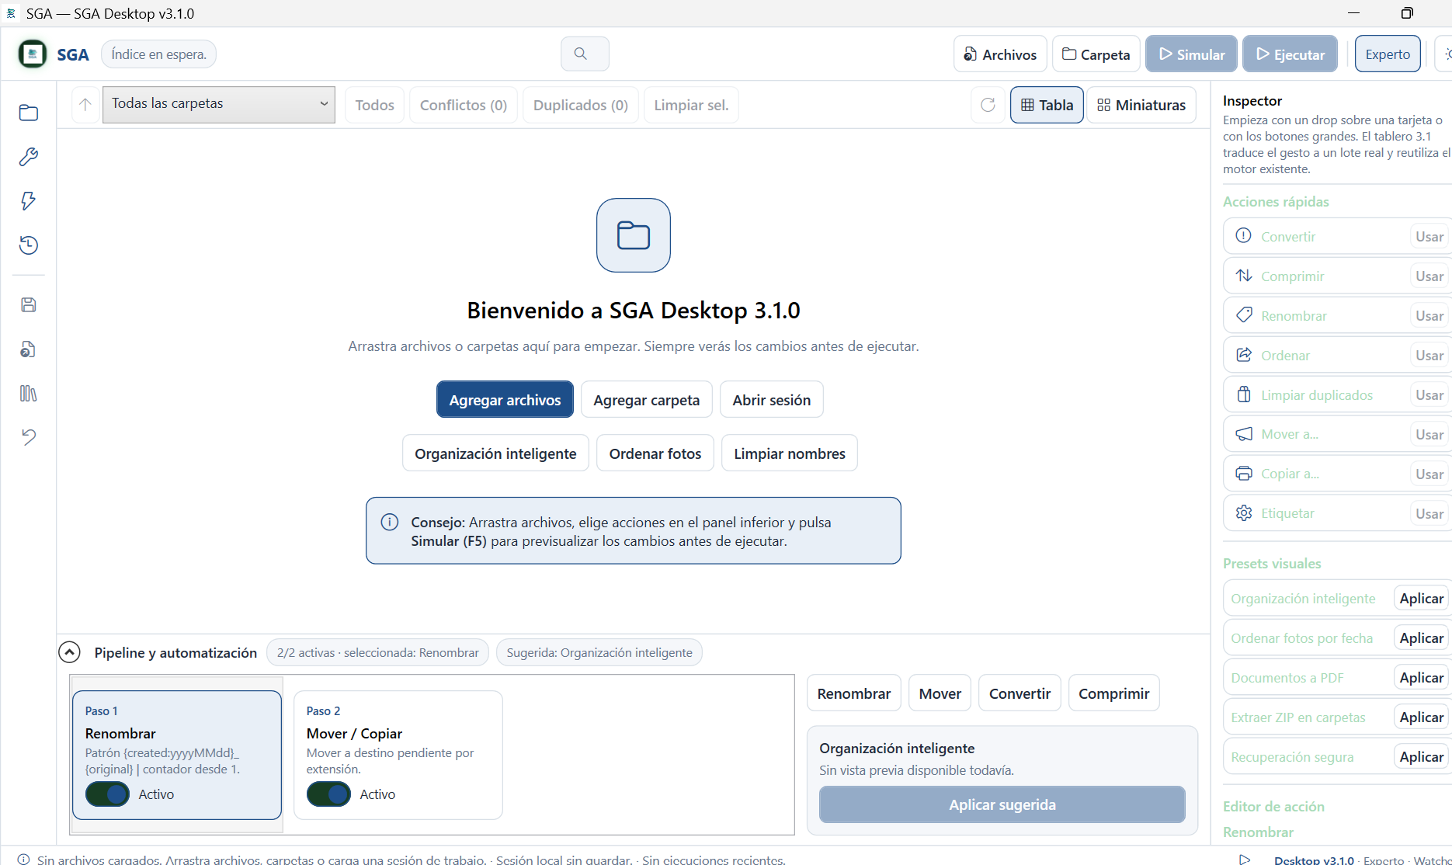Open the folder icon in left sidebar

point(29,113)
